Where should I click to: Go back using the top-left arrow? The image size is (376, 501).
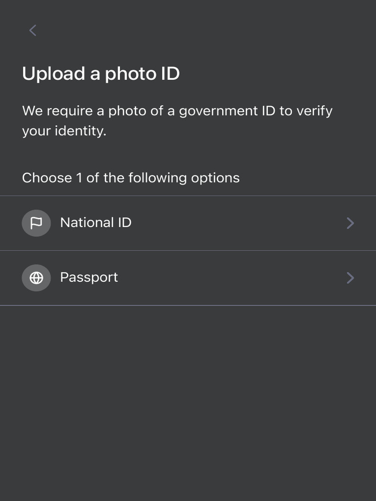coord(33,30)
